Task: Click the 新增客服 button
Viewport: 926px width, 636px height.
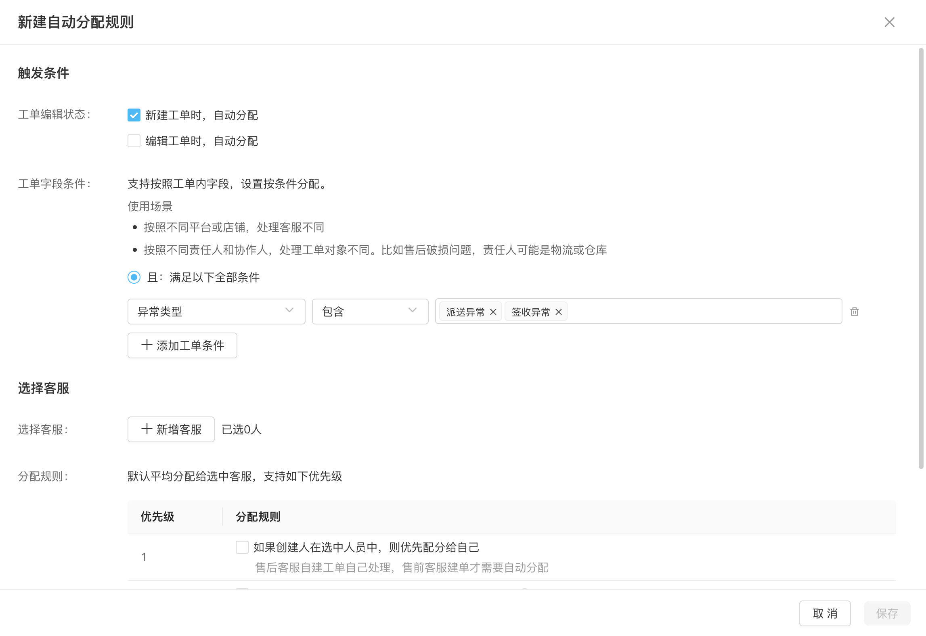Action: [171, 429]
